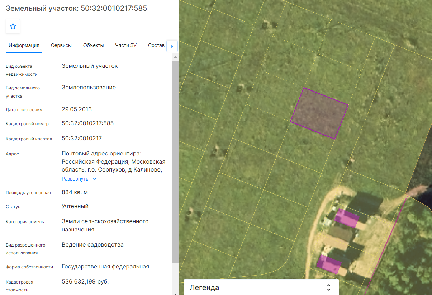Click the scrollbar down arrow

[175, 293]
